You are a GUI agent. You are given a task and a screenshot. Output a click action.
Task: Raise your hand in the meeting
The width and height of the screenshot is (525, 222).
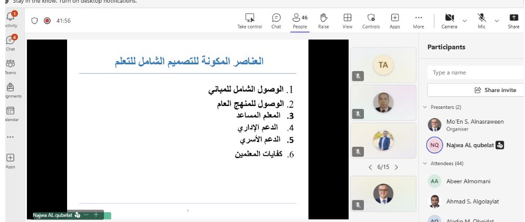(324, 20)
